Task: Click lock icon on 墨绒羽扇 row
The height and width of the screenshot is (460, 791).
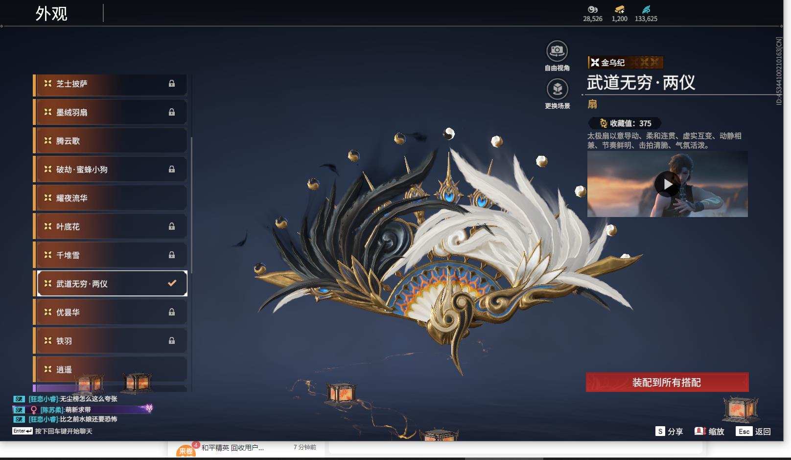Action: pyautogui.click(x=172, y=112)
